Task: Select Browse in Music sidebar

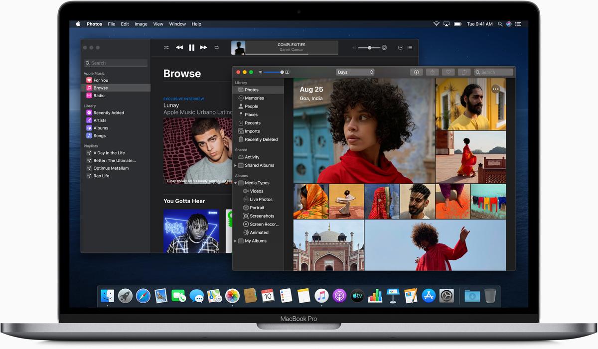Action: (116, 88)
